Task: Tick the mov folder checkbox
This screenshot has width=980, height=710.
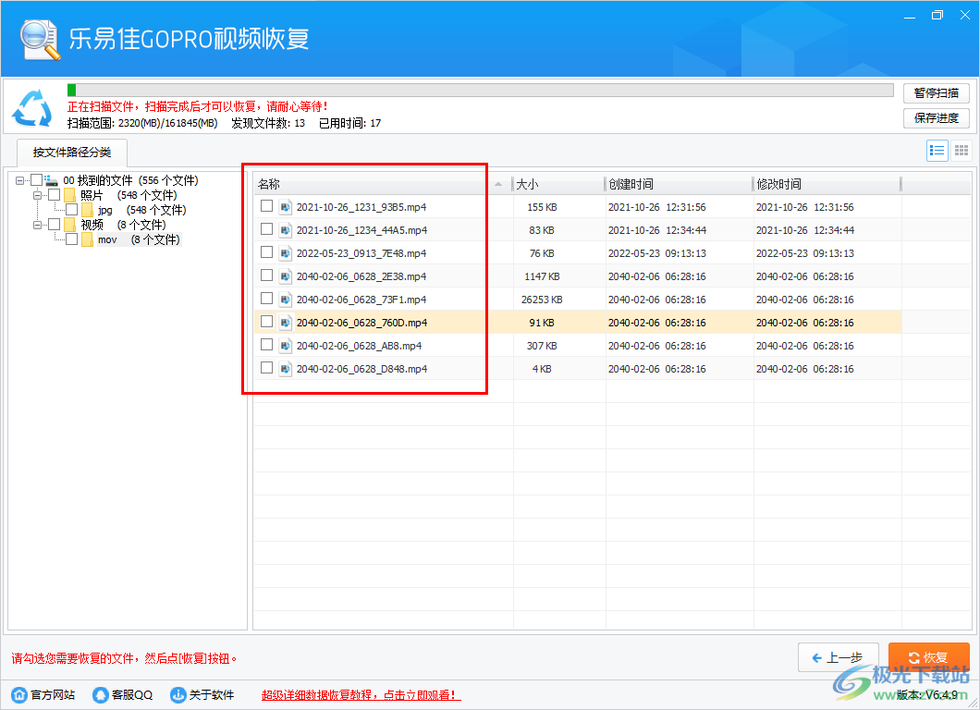Action: click(72, 239)
